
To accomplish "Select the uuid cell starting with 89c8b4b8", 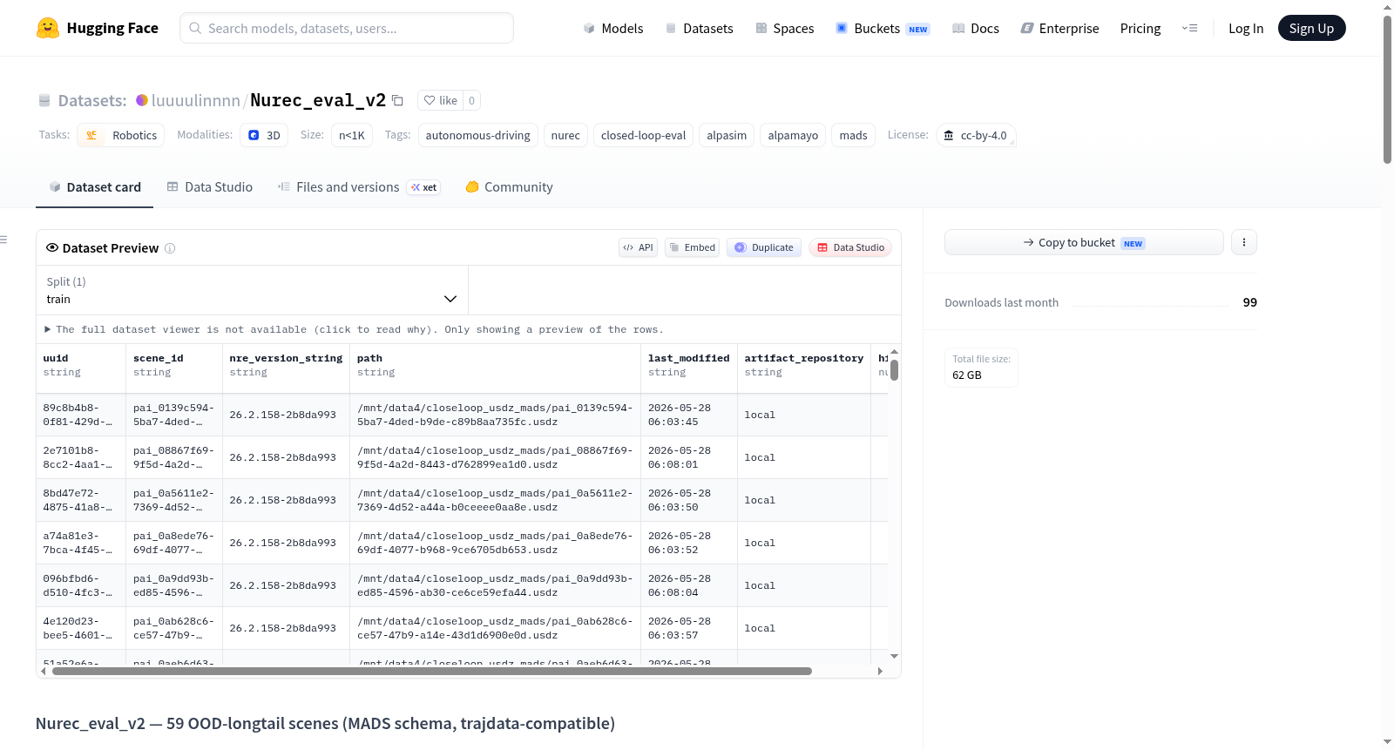I will click(81, 415).
